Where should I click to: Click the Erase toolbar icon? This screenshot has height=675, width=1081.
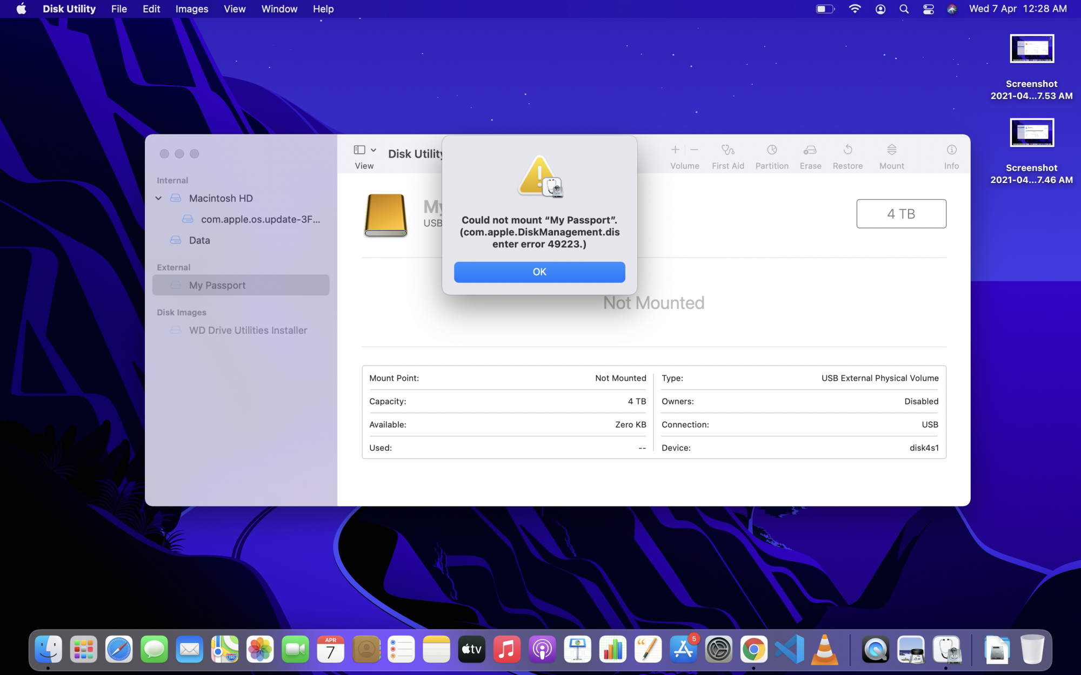click(x=810, y=150)
